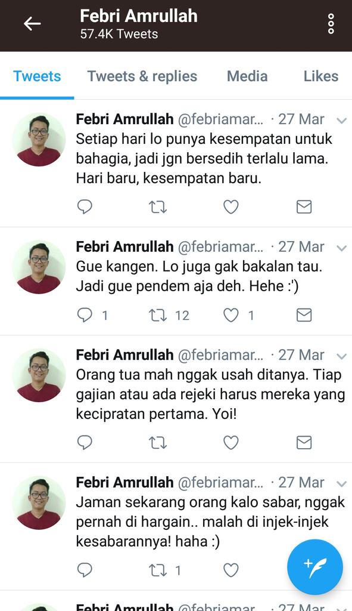Reply to the 'Setiap hari lo punya' tweet
The width and height of the screenshot is (352, 611).
tap(85, 207)
